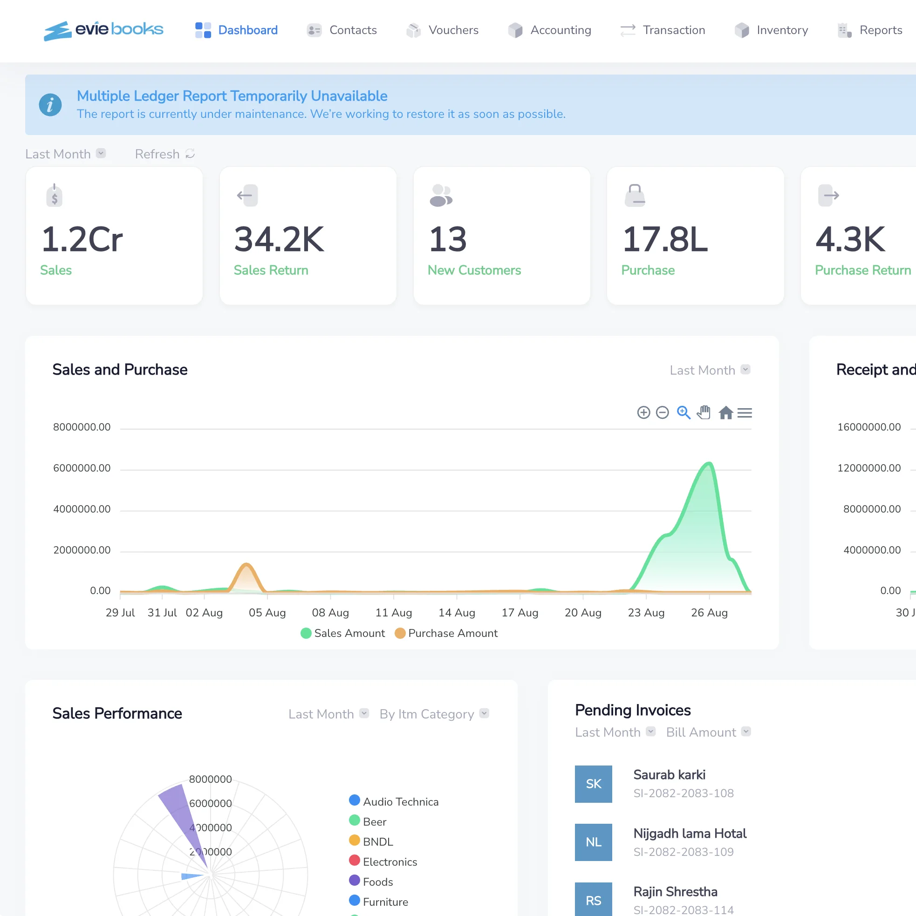Click the Pending Invoices heading

tap(632, 710)
